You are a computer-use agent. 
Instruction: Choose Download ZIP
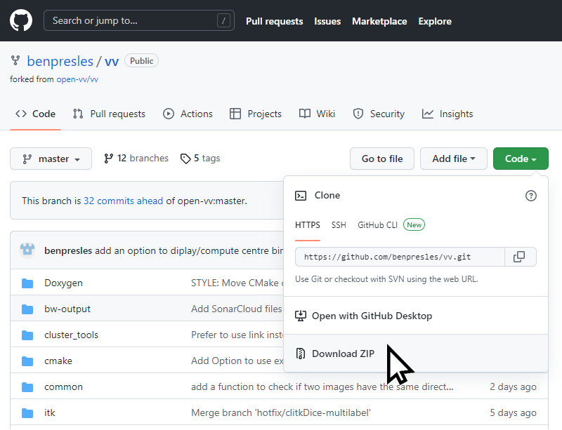416,354
